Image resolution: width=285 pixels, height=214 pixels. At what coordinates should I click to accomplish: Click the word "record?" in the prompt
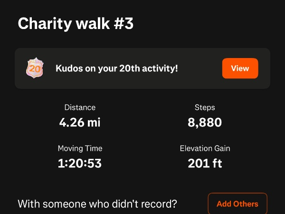(x=161, y=204)
